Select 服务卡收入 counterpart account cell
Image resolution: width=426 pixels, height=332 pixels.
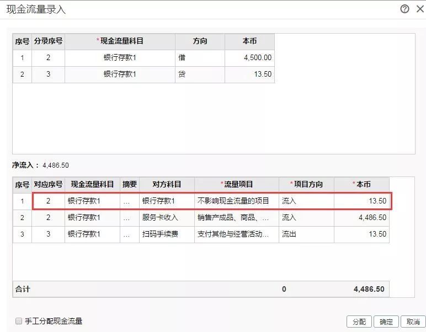[x=167, y=218]
